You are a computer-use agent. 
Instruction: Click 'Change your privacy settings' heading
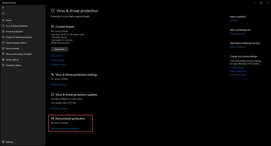point(244,56)
